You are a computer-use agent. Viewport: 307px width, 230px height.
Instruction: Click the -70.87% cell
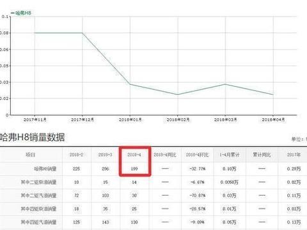(x=197, y=195)
